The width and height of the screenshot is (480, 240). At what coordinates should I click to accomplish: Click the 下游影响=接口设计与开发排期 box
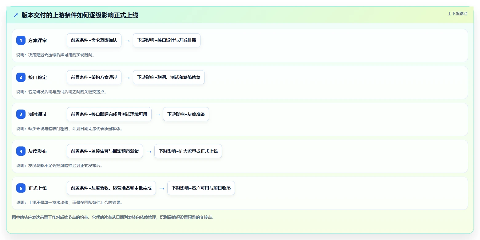click(167, 40)
